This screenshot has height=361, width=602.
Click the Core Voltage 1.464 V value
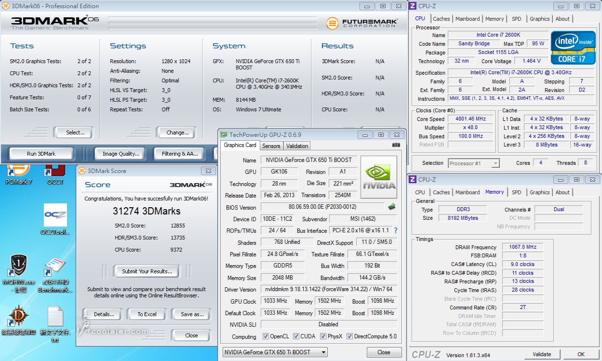point(531,61)
